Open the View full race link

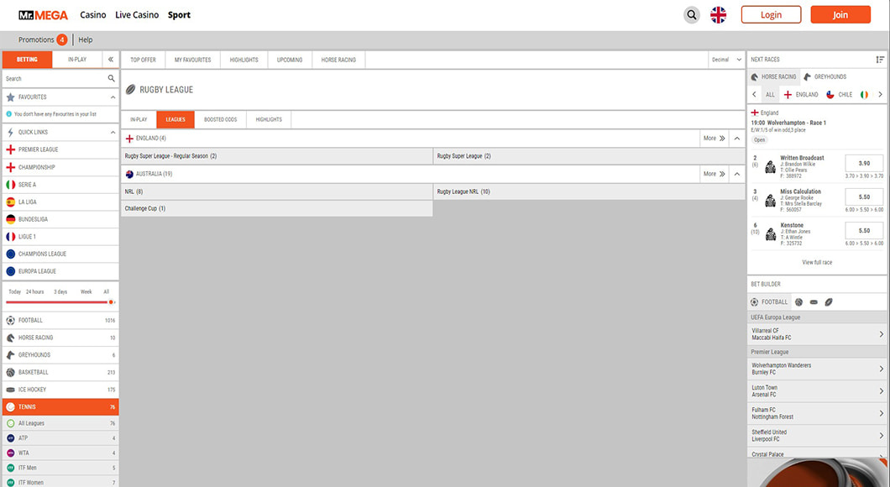817,262
